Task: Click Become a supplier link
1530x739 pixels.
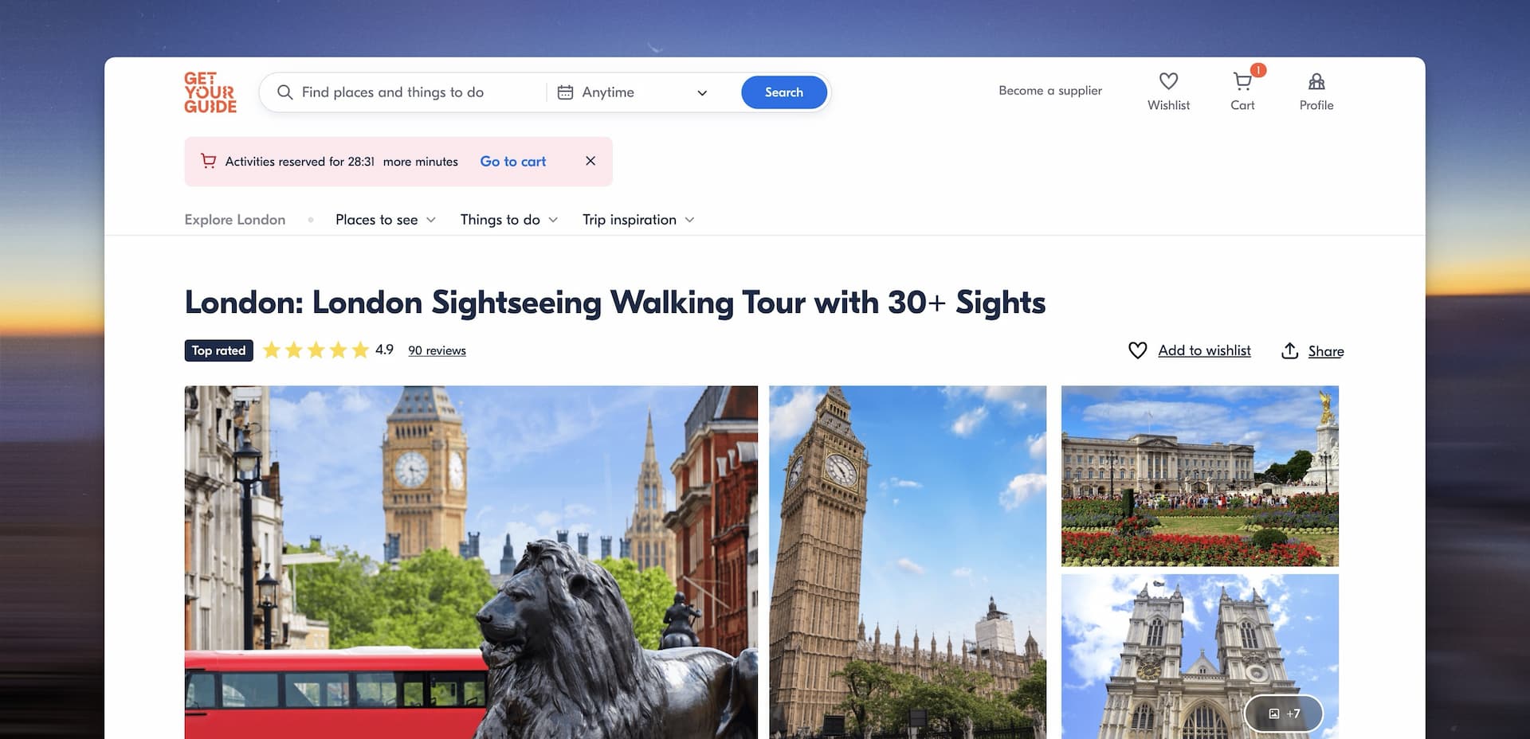Action: pyautogui.click(x=1050, y=91)
